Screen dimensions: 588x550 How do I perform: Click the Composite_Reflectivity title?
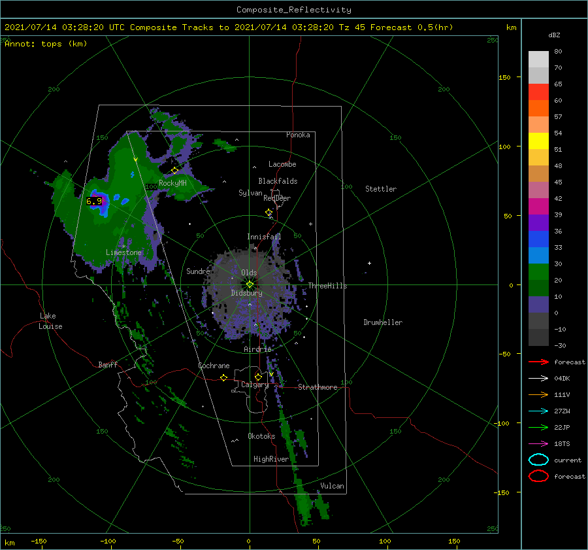[293, 10]
